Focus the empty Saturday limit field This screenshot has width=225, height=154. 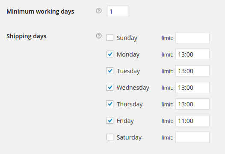coord(192,137)
